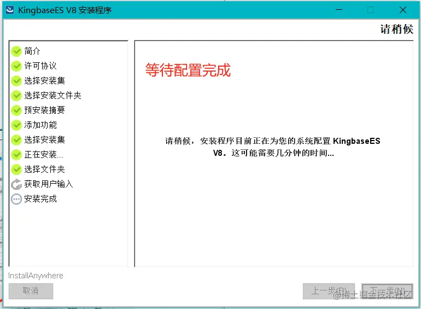Select the 选择文件夹 step label
Screen dimensions: 421x309
tap(45, 169)
